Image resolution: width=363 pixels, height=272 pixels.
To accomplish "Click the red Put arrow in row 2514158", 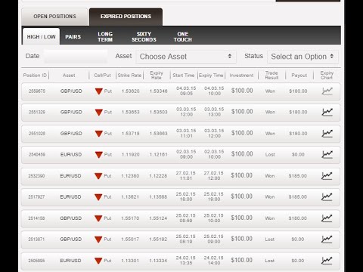I will click(98, 218).
